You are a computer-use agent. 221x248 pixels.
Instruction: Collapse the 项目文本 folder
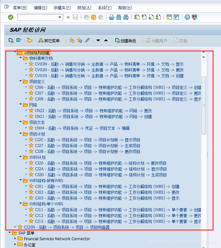tap(21, 122)
